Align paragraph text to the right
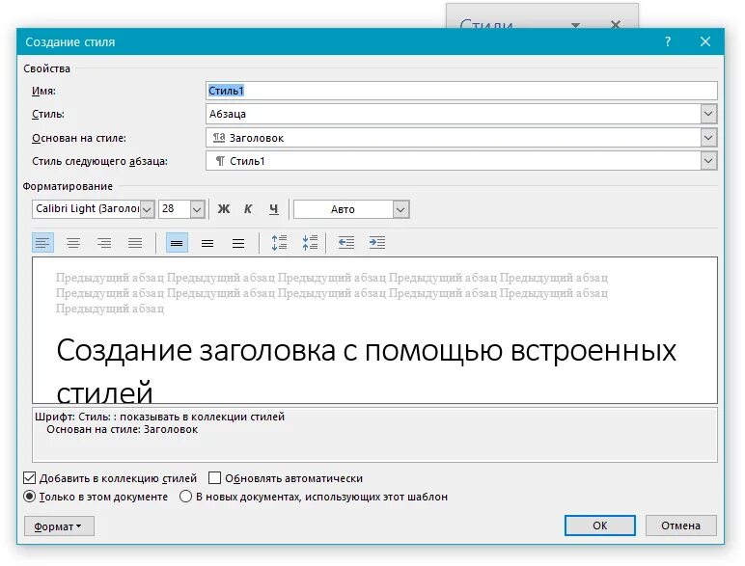Image resolution: width=745 pixels, height=566 pixels. coord(104,243)
